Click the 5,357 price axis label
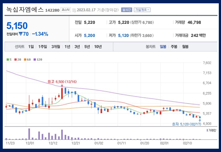The height and width of the screenshot is (152, 221). (x=207, y=113)
